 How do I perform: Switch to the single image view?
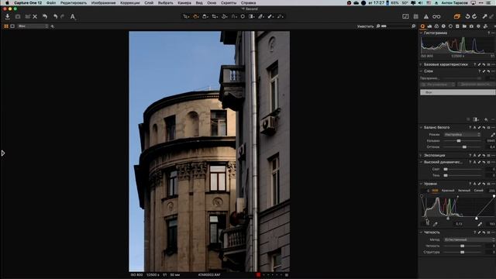pos(12,26)
